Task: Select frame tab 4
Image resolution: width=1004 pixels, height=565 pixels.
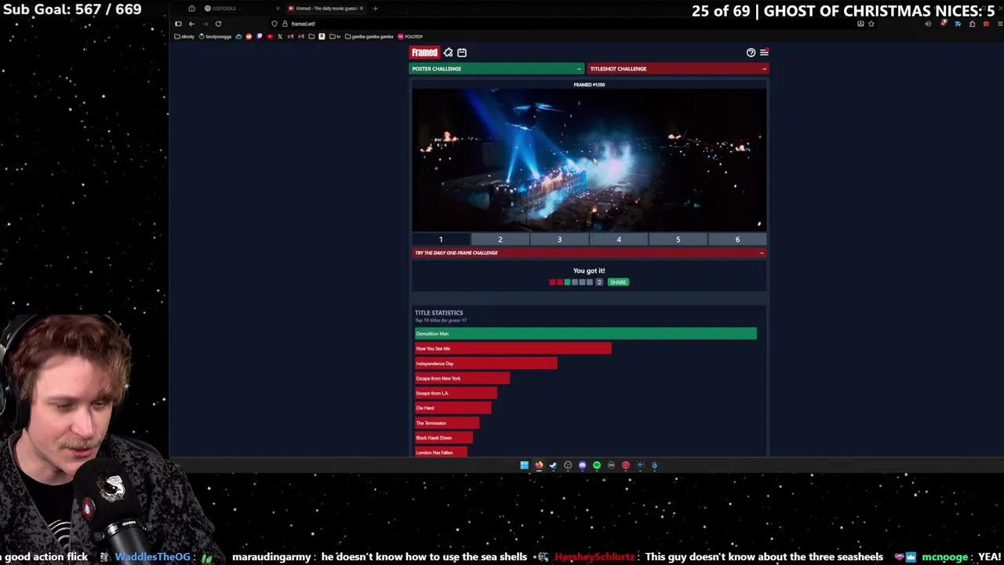Action: tap(619, 239)
